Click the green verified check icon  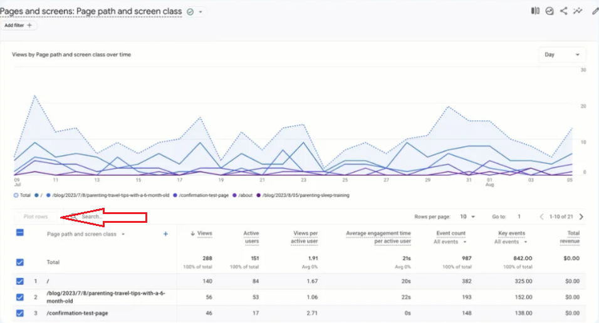190,12
